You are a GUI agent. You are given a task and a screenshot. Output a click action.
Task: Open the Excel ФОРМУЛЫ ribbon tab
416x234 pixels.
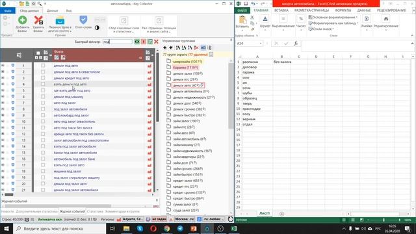tap(343, 10)
